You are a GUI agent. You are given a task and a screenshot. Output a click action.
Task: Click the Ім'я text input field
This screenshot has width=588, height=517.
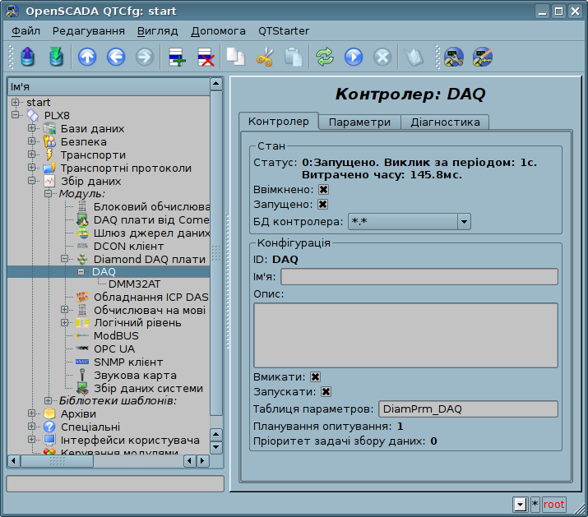click(x=419, y=276)
